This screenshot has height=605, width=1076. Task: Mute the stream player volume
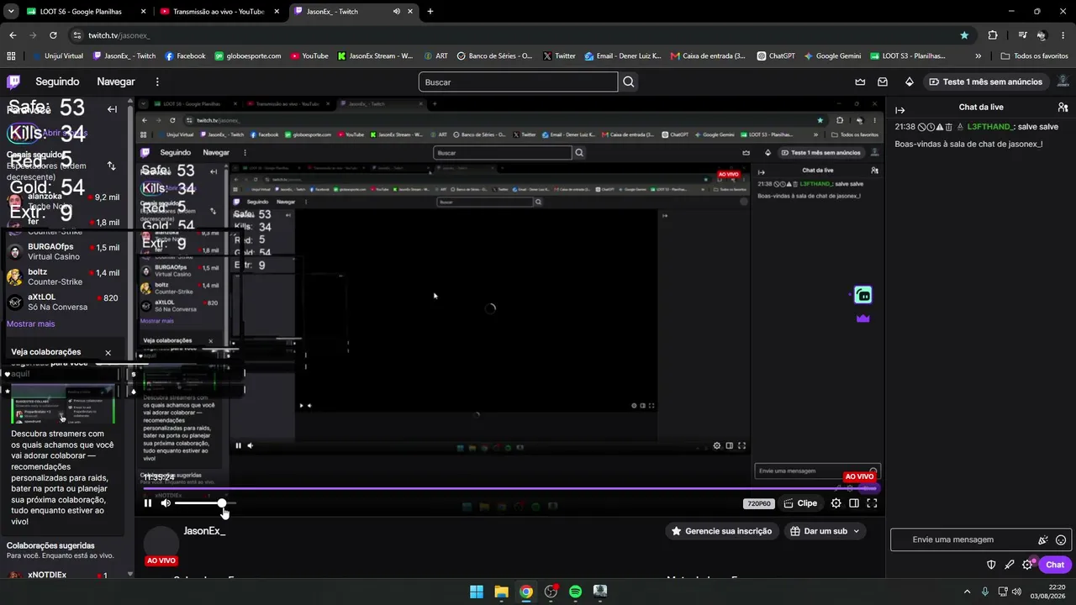tap(166, 503)
